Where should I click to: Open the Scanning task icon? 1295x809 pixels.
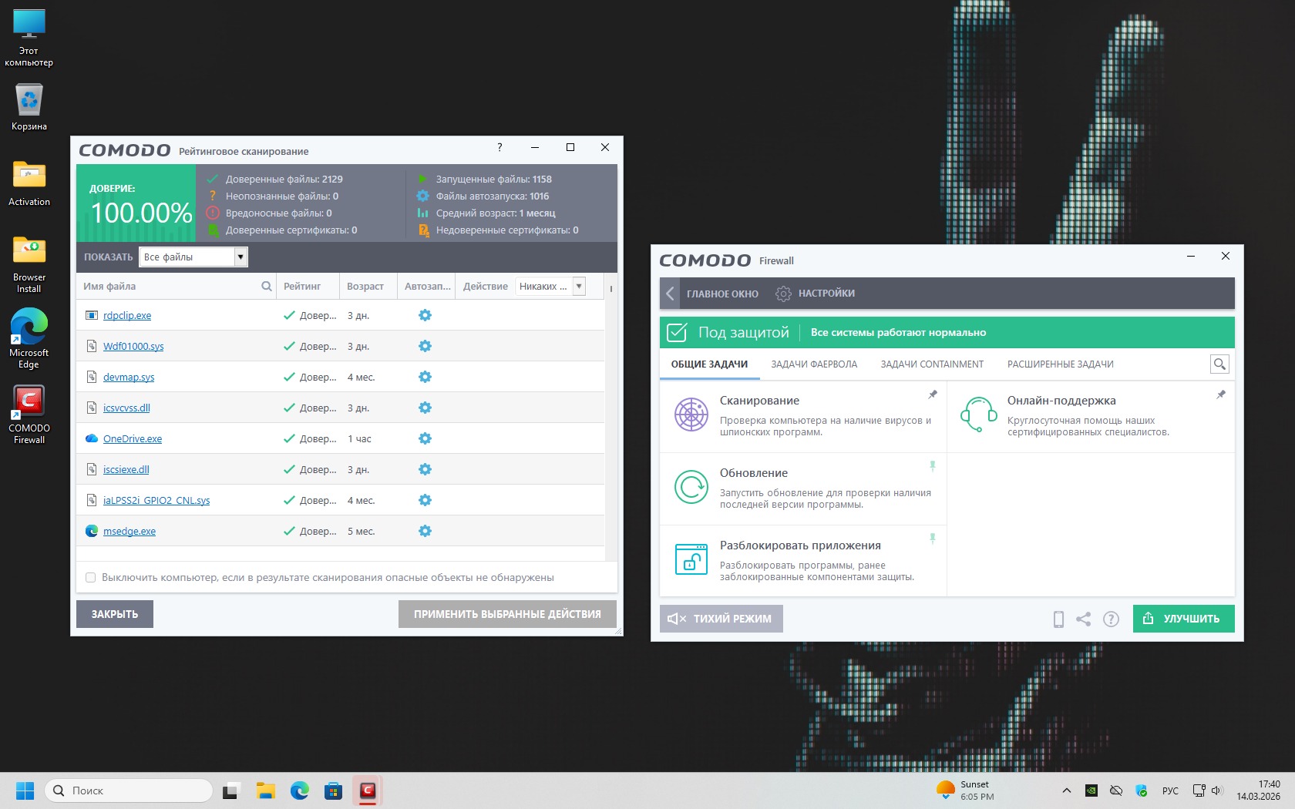tap(691, 415)
